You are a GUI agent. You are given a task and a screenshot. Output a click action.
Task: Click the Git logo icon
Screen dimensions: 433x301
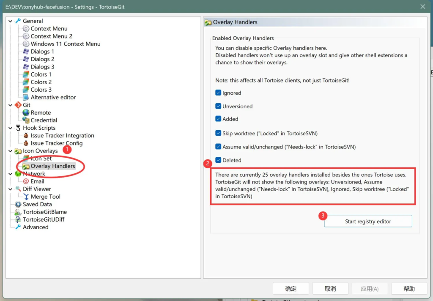(x=18, y=105)
